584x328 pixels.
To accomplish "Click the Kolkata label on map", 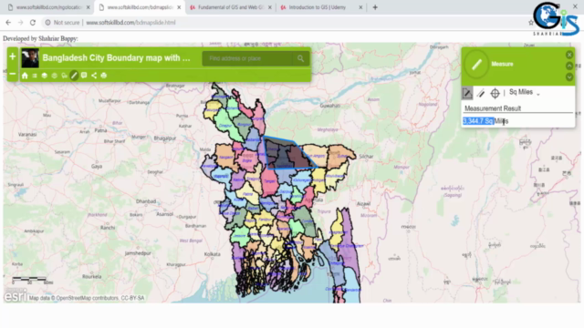I will pyautogui.click(x=213, y=254).
